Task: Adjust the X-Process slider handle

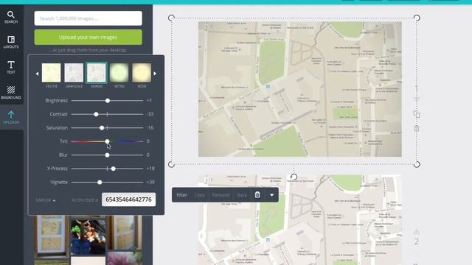Action: coord(113,169)
